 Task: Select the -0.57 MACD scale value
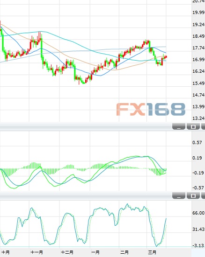pos(198,188)
